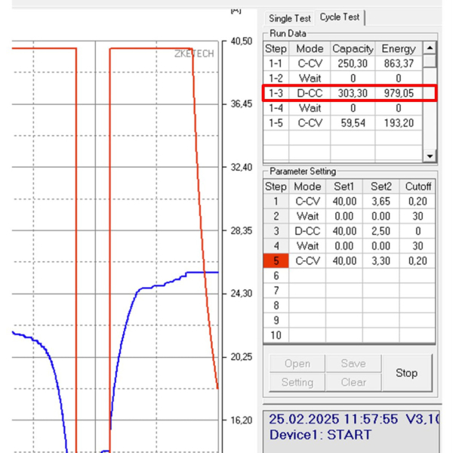Viewport: 453px width, 453px height.
Task: Click axis label 40,50
Action: click(242, 42)
